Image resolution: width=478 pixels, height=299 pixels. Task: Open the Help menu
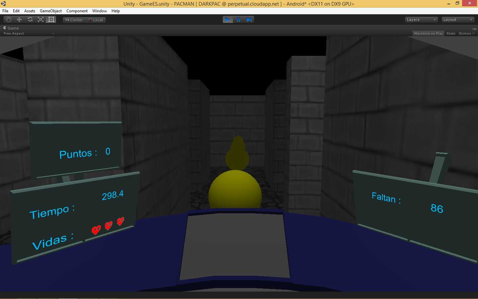pos(116,11)
